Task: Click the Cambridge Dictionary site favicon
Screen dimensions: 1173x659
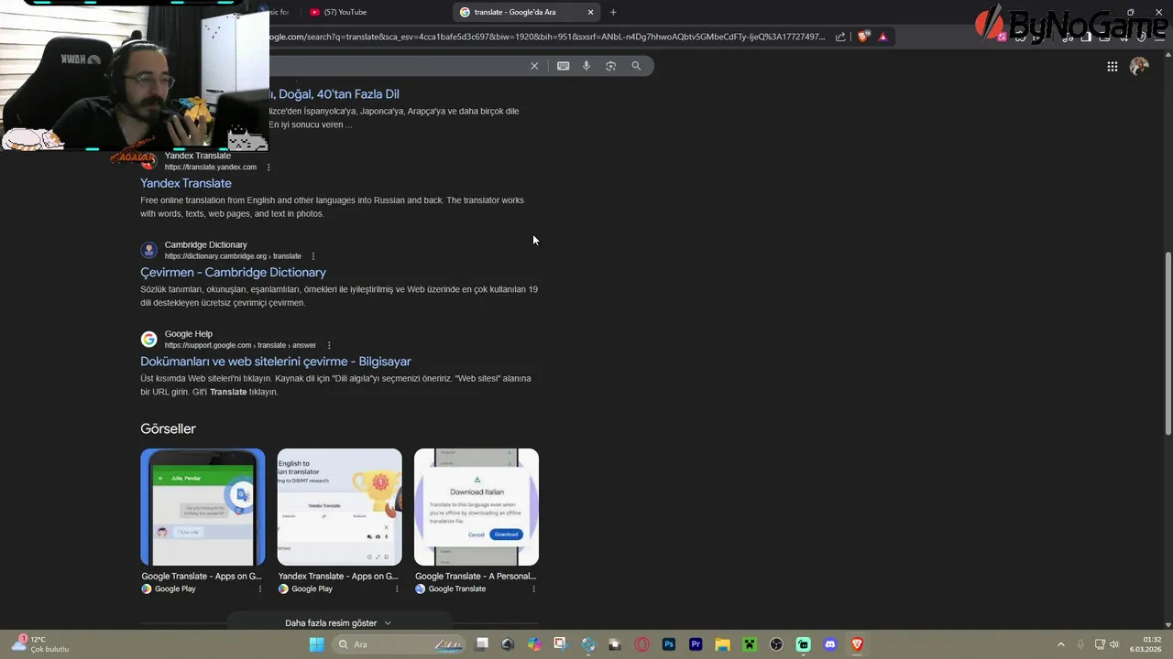Action: coord(148,250)
